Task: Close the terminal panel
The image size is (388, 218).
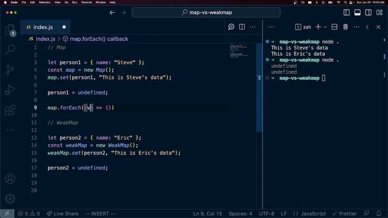Action: [378, 27]
